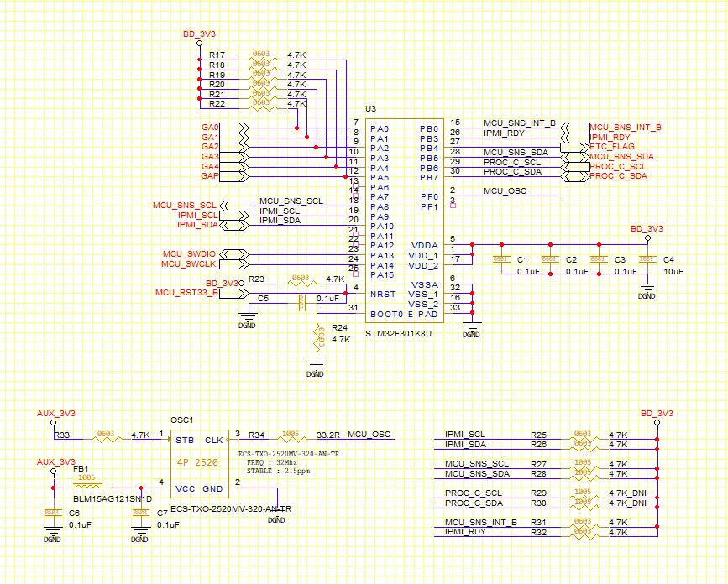This screenshot has height=584, width=728.
Task: Select the C7 capacitor symbol
Action: 140,514
